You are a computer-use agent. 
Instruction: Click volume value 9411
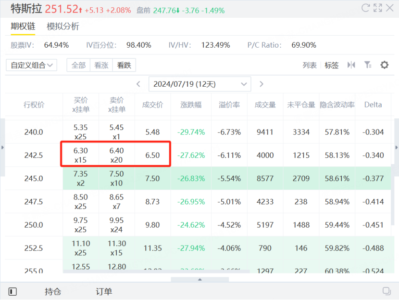tap(265, 132)
